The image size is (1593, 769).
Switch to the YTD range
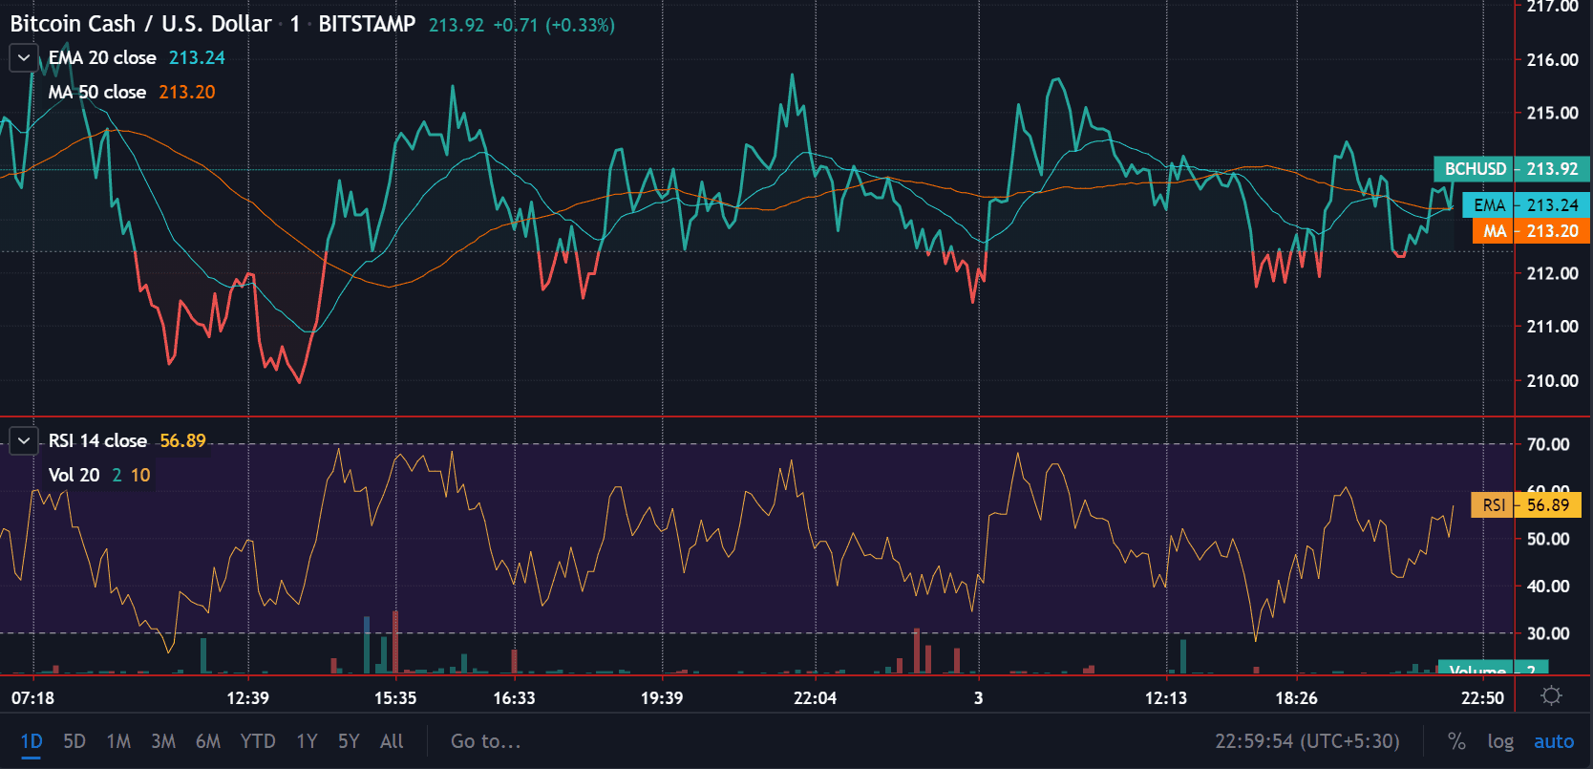[x=258, y=741]
